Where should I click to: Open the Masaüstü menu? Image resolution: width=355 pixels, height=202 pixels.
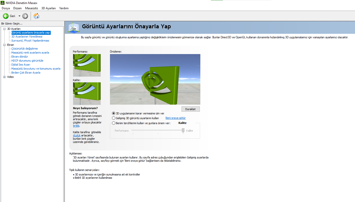[x=31, y=8]
